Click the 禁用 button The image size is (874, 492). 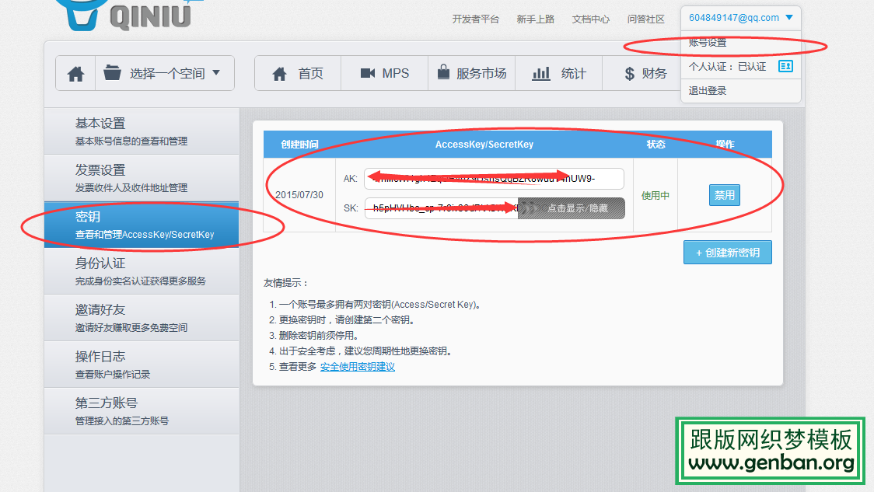click(x=724, y=195)
